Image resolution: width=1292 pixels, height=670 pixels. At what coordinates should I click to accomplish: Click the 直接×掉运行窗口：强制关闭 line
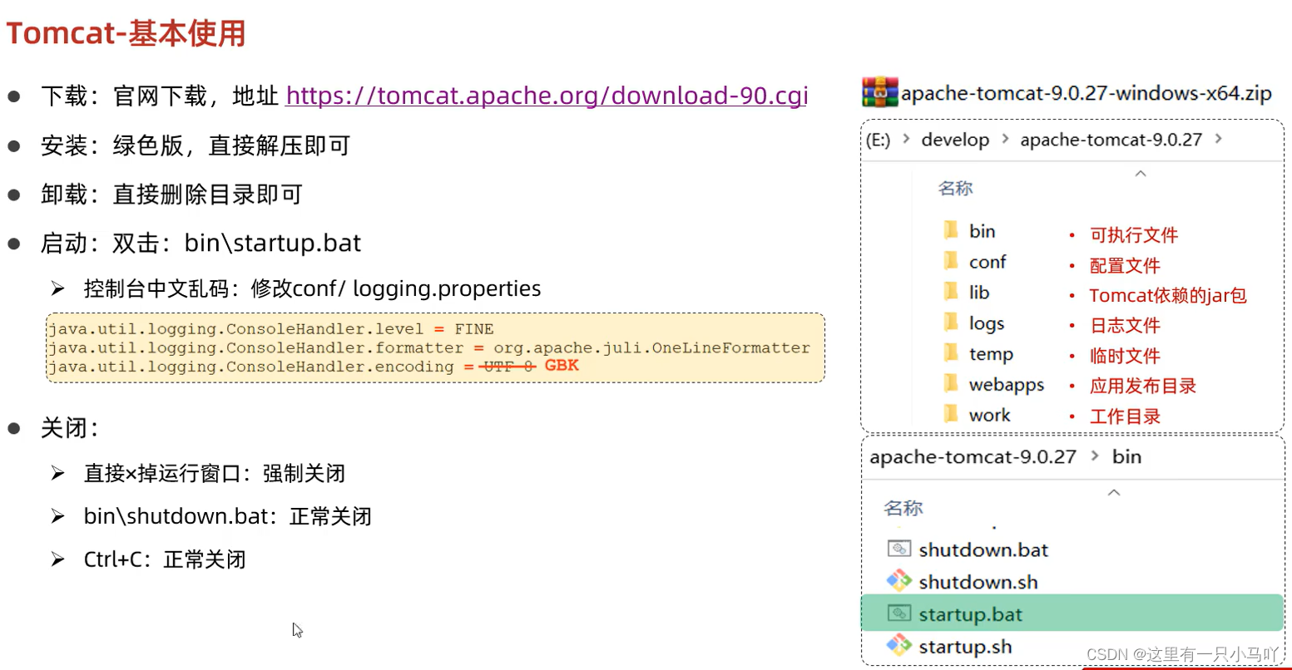point(214,473)
